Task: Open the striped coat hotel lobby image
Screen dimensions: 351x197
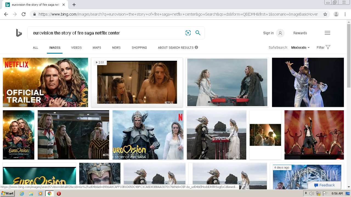Action: (x=73, y=135)
